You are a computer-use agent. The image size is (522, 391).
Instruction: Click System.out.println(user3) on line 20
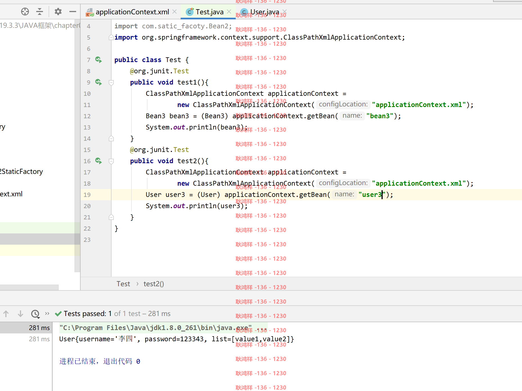pos(197,206)
